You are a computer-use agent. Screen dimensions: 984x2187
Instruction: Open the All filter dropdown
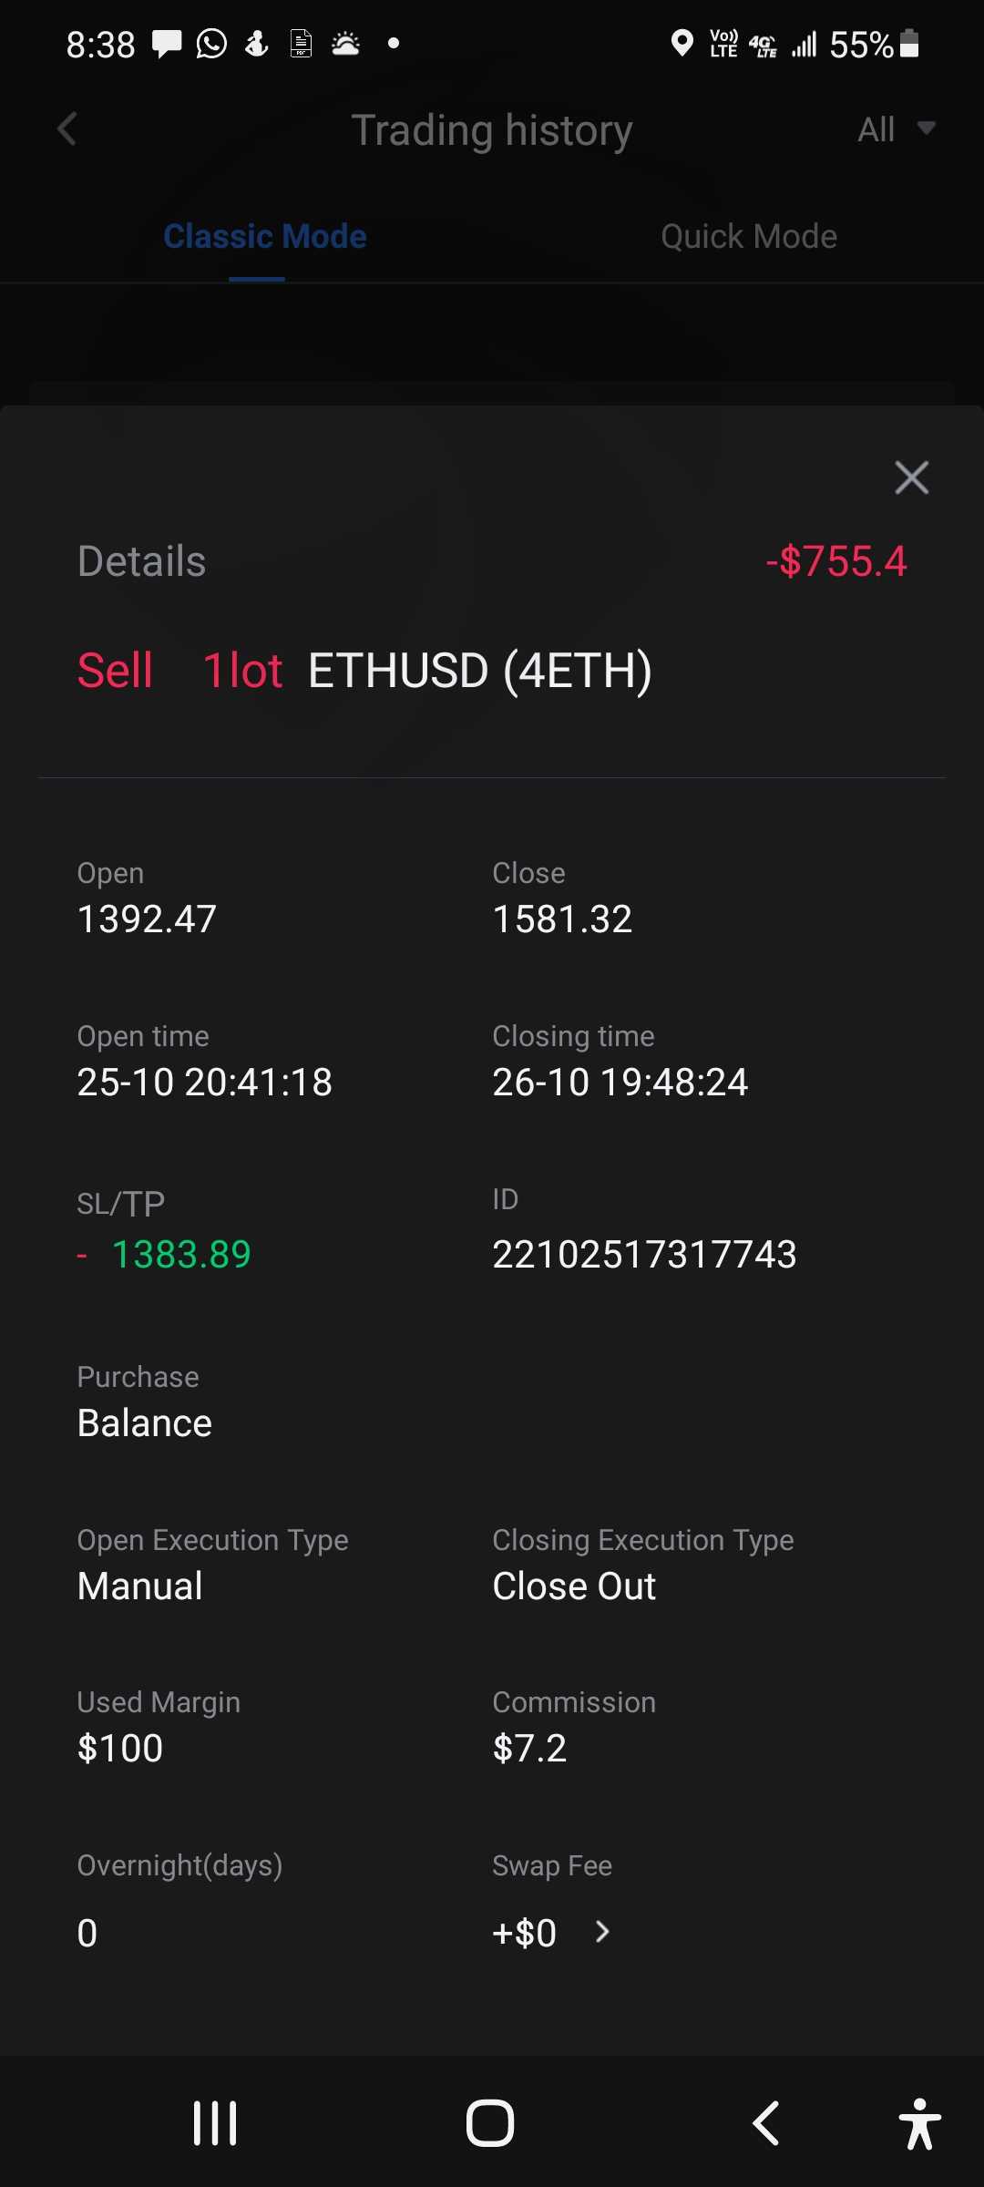tap(896, 129)
